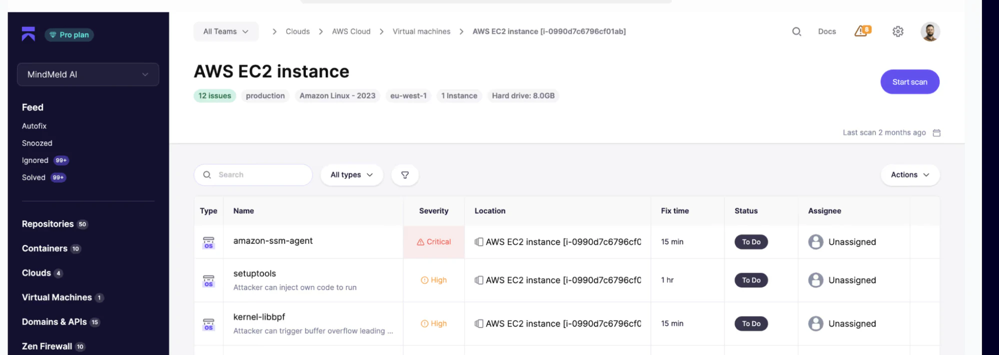Screen dimensions: 999x355
Task: Go to Zen Firewall section
Action: (47, 347)
